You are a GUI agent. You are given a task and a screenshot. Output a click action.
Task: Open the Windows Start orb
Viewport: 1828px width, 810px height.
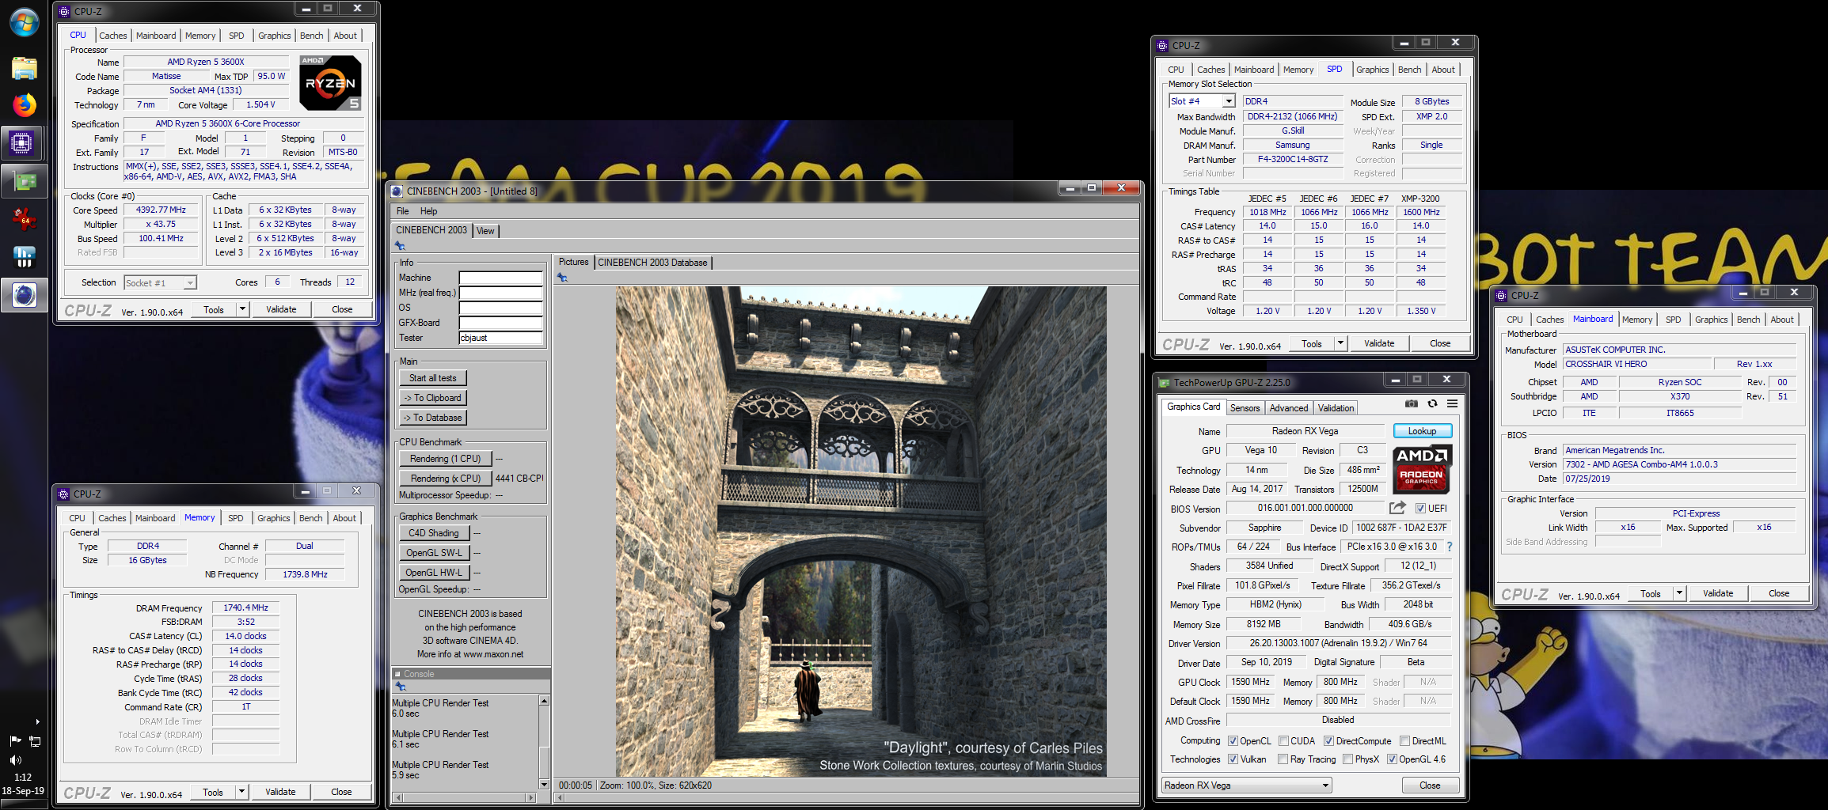24,22
